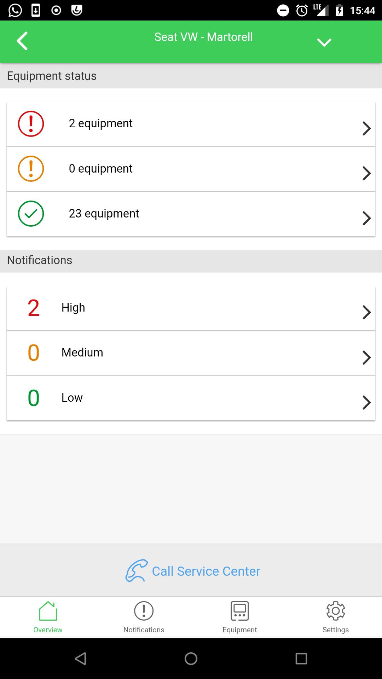This screenshot has height=679, width=382.
Task: Open the 23 equipment row chevron
Action: [x=366, y=218]
